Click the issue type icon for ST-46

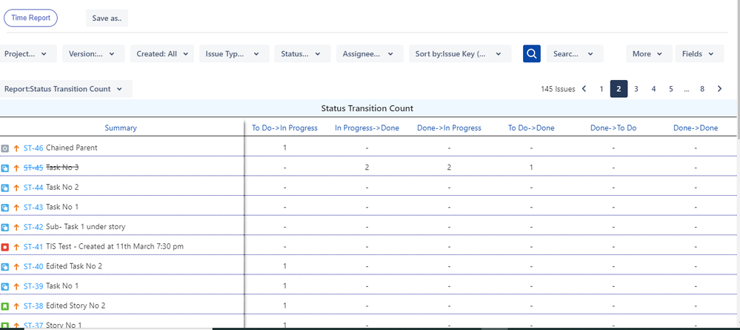[x=4, y=148]
